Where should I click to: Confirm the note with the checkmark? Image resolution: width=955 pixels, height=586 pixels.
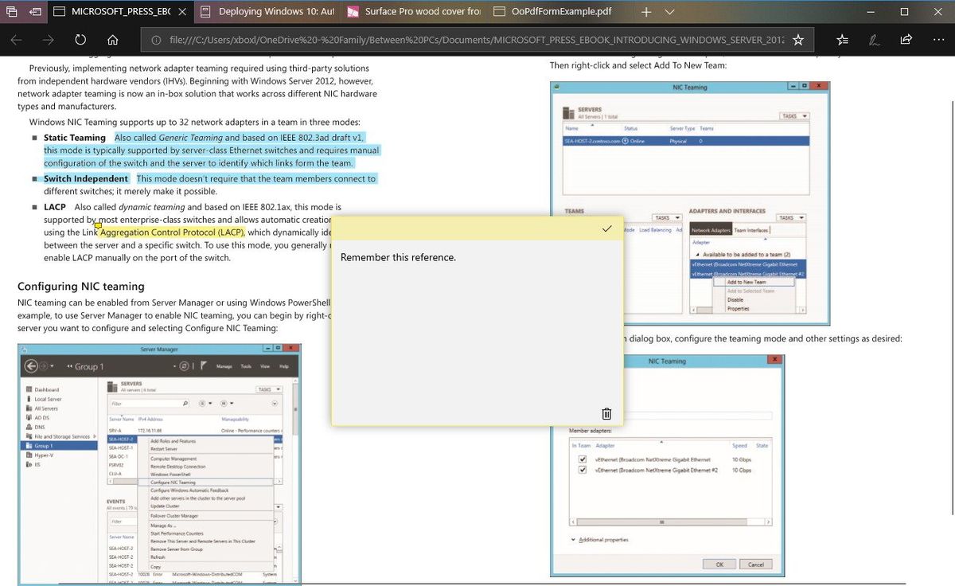(x=607, y=229)
